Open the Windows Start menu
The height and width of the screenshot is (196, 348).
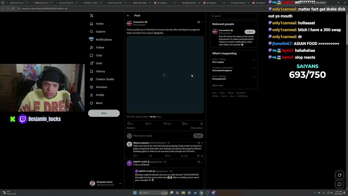click(x=135, y=193)
